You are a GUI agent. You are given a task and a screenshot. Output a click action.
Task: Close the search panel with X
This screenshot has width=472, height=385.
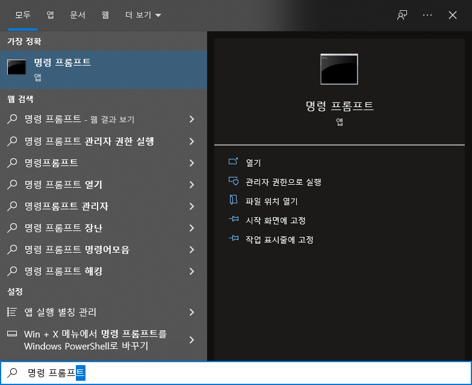click(x=453, y=15)
